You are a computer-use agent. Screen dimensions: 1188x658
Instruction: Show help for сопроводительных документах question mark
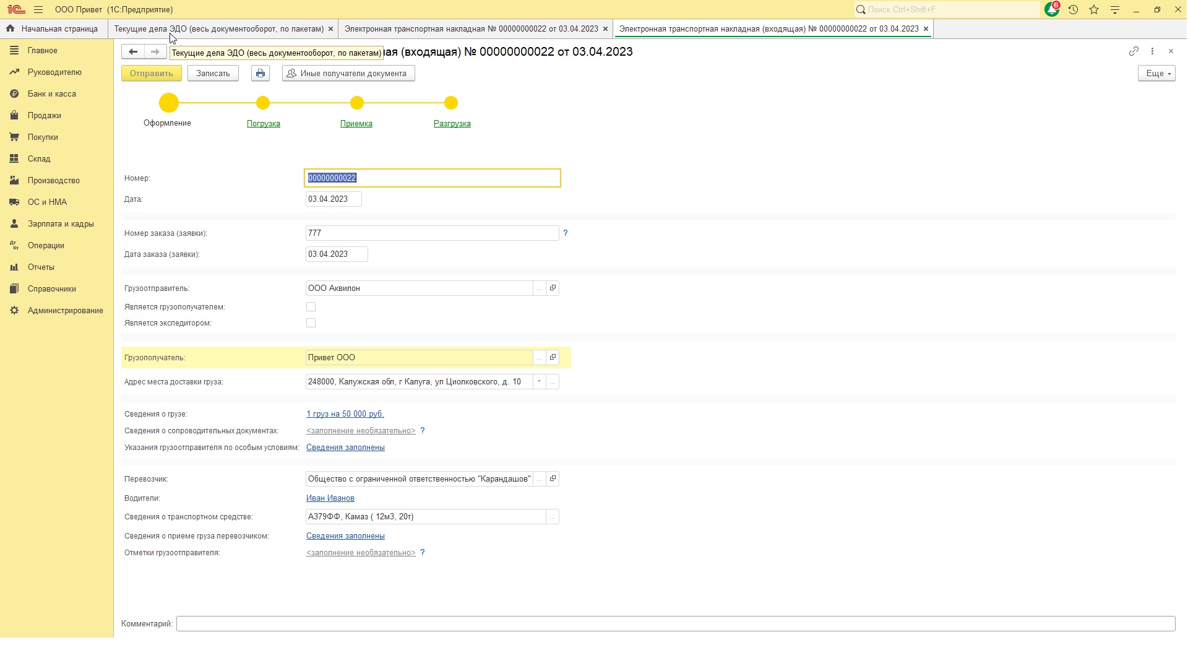pyautogui.click(x=423, y=431)
